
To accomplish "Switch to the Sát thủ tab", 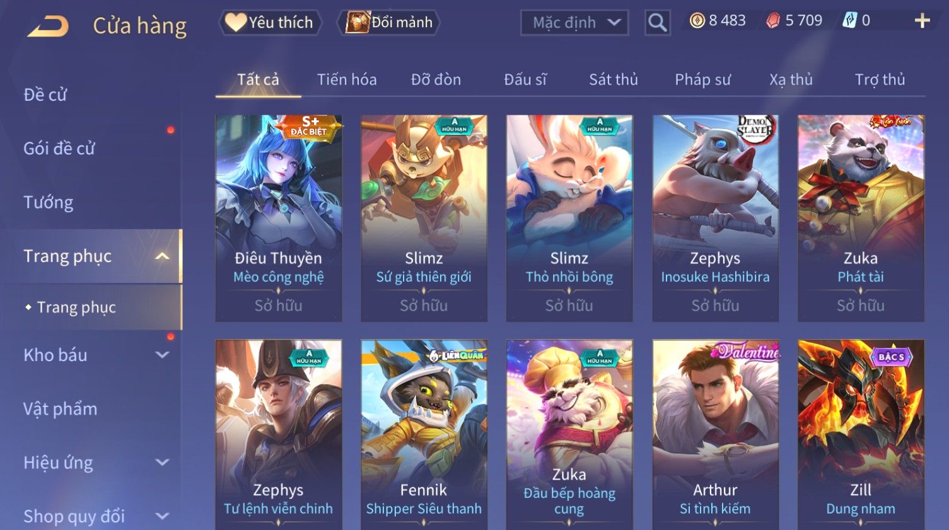I will [614, 79].
